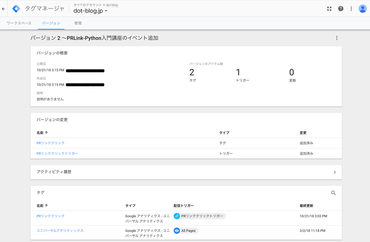Open ユニバーサルアナリティックス tag link
370x242 pixels.
point(60,231)
